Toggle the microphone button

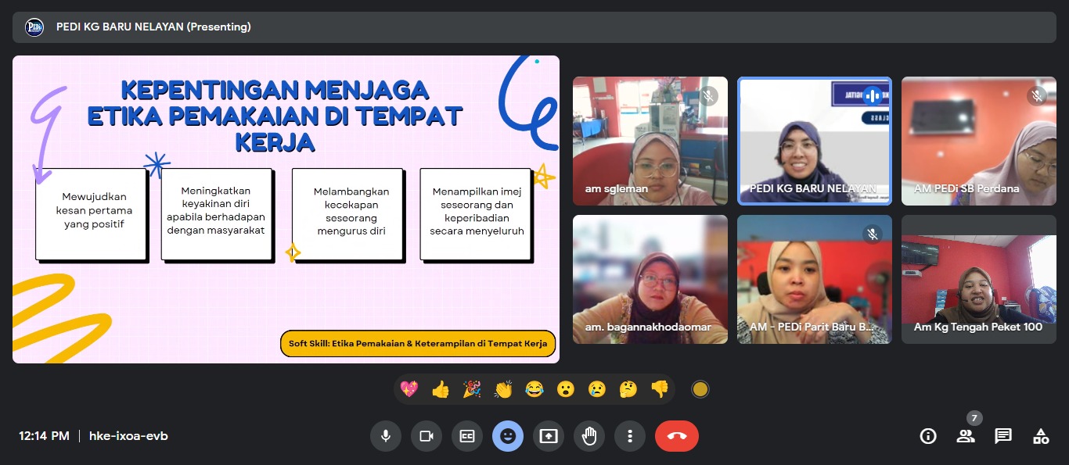click(x=385, y=436)
